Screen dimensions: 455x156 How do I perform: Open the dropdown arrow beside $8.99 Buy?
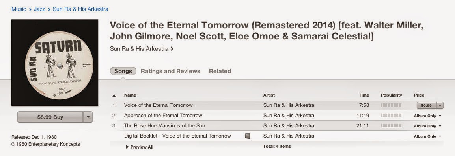coord(88,117)
